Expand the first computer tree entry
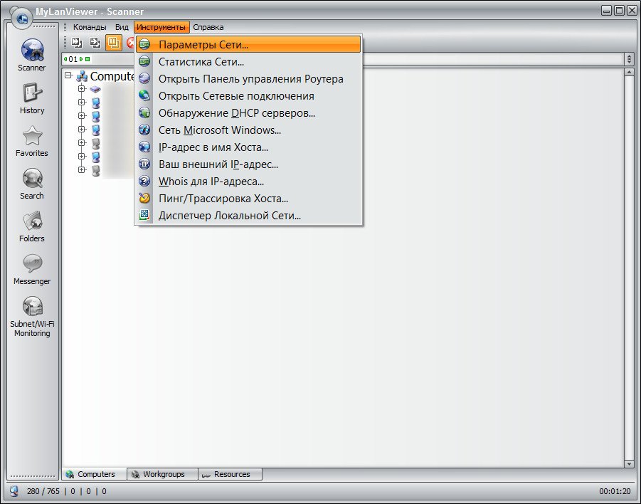641x504 pixels. [x=82, y=88]
